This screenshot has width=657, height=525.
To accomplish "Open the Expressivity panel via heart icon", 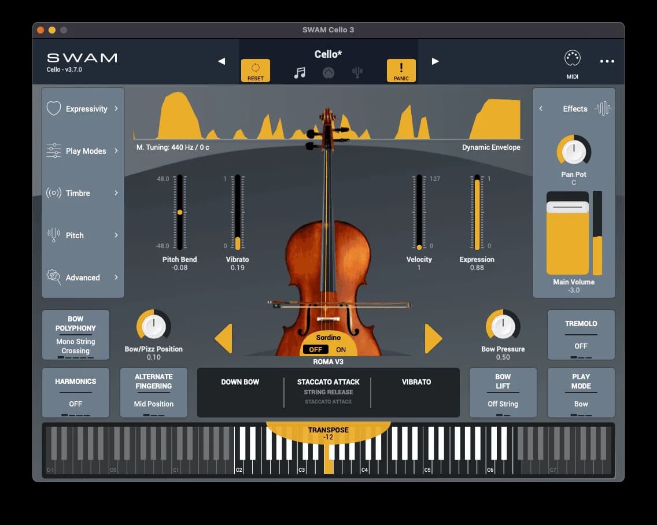I will click(x=53, y=108).
